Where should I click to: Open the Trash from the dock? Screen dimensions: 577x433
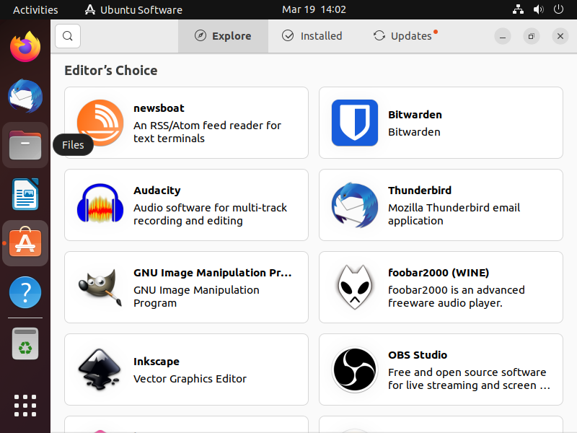(25, 344)
